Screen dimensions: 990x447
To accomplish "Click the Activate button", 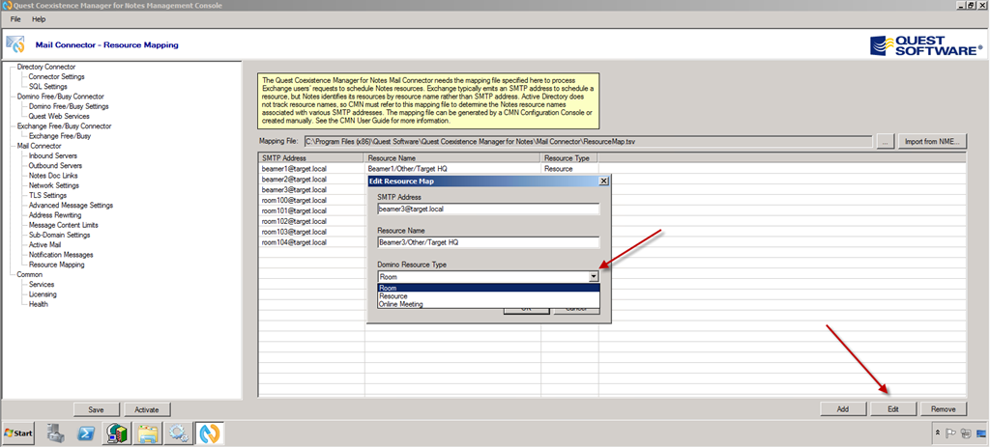I will (x=147, y=409).
